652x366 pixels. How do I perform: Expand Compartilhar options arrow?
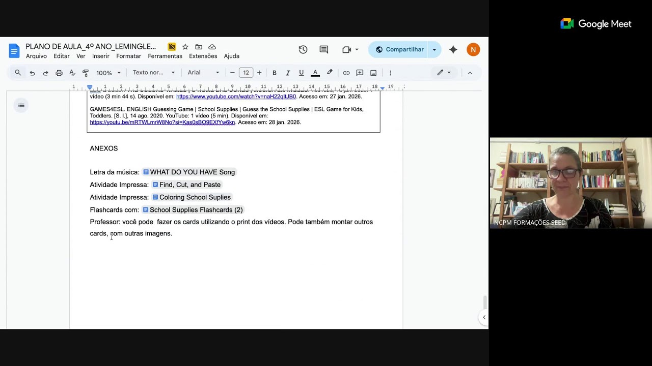[434, 49]
